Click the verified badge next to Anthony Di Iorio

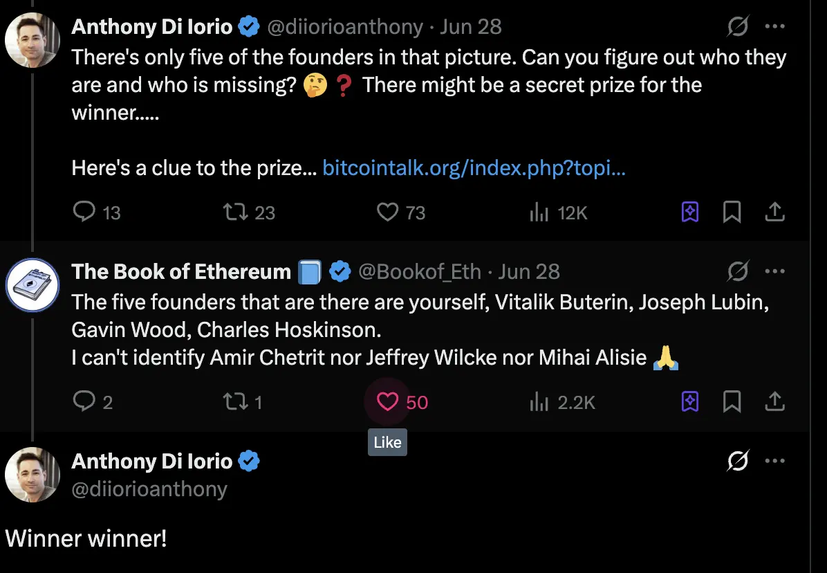tap(249, 26)
